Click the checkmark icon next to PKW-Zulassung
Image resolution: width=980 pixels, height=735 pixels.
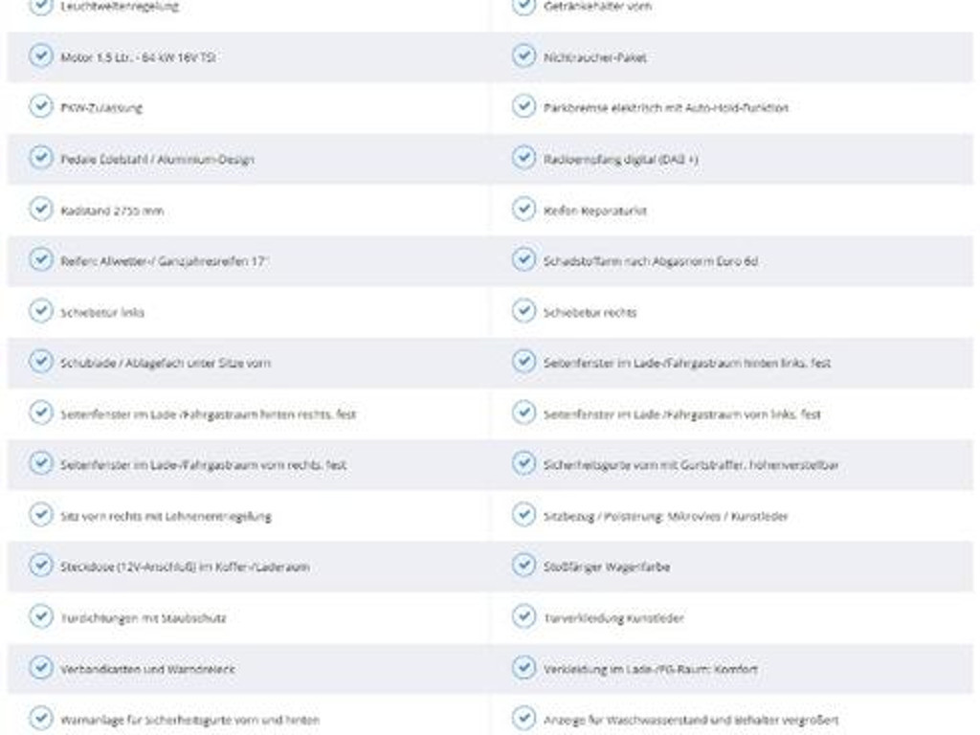coord(40,107)
